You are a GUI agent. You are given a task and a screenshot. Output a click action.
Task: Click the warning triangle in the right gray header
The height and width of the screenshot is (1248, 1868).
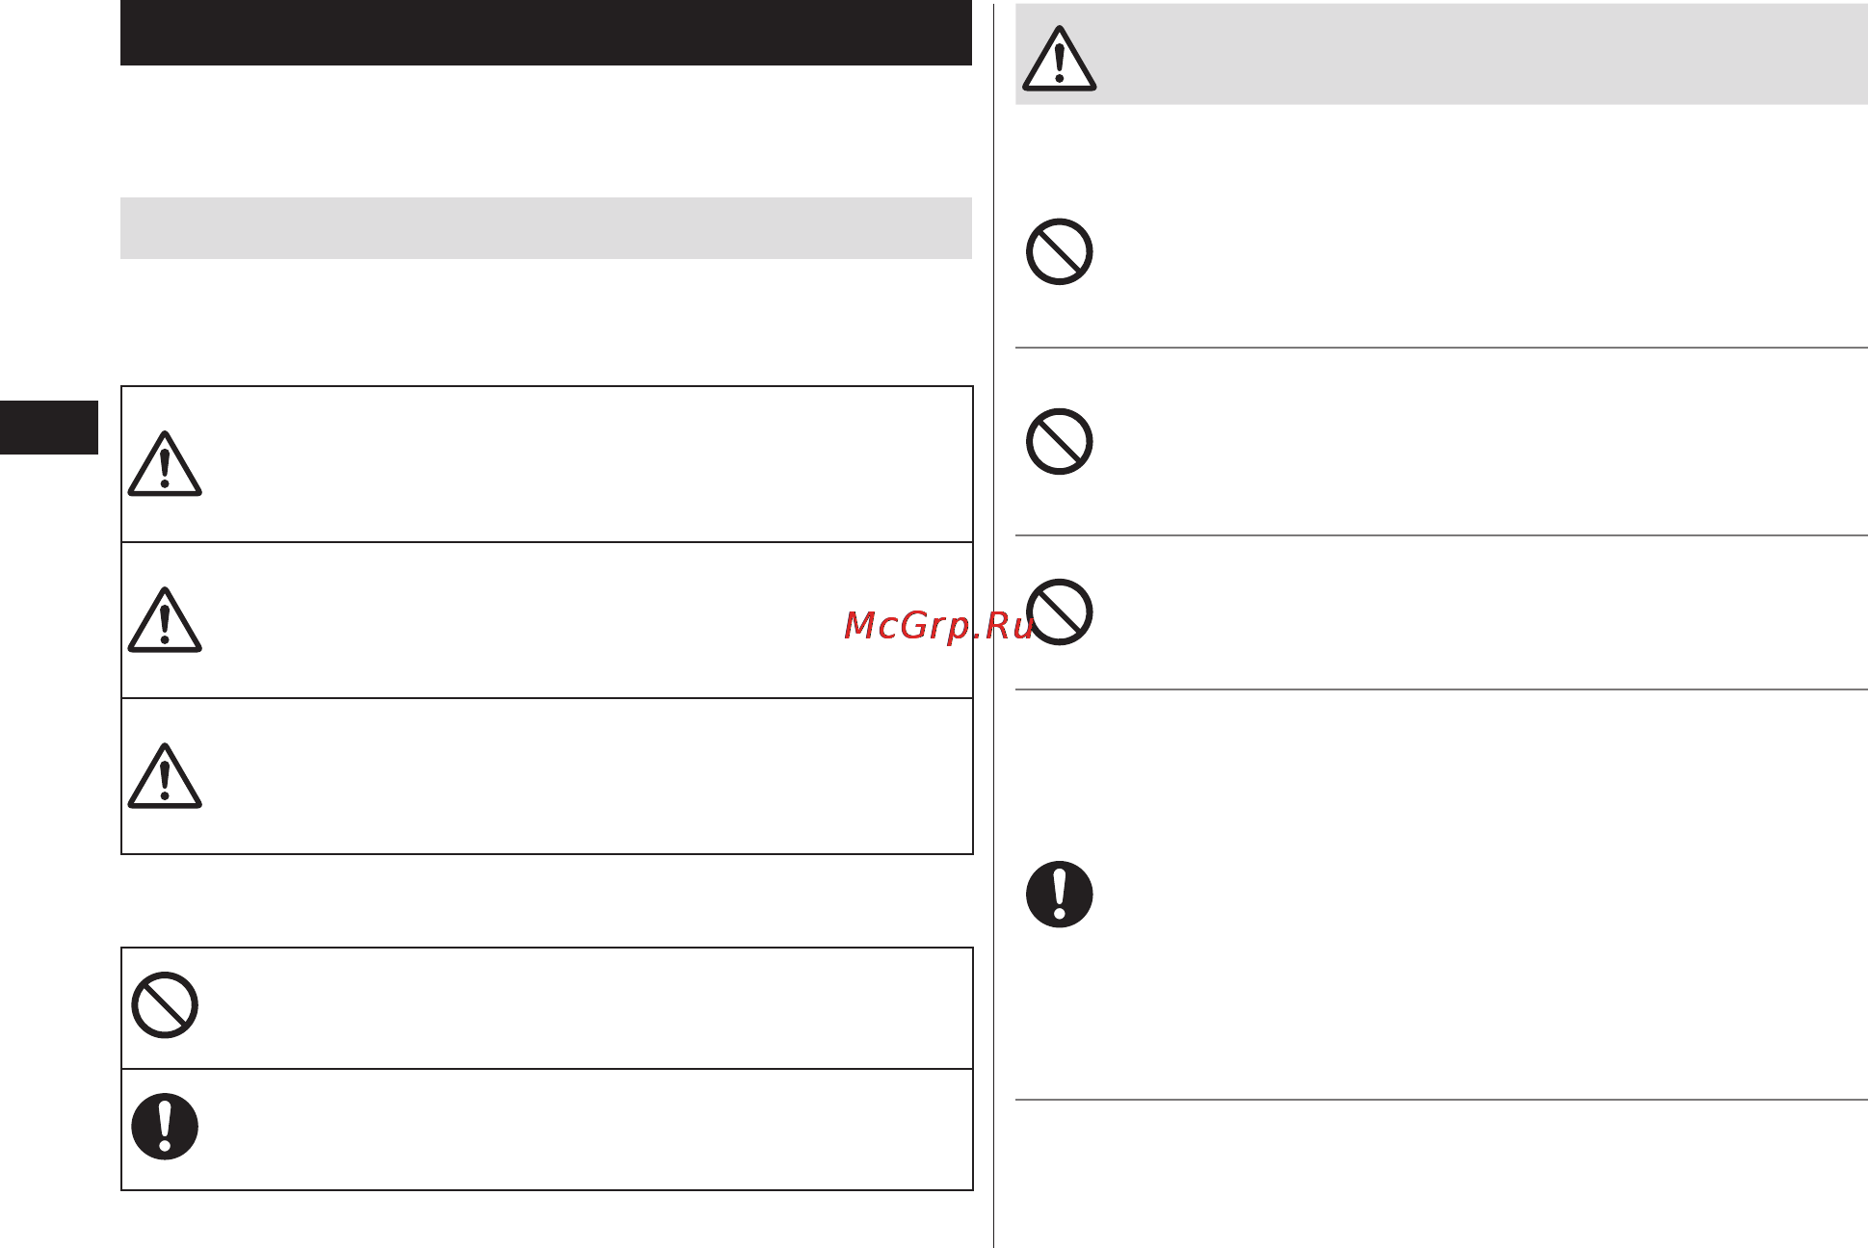coord(1059,59)
